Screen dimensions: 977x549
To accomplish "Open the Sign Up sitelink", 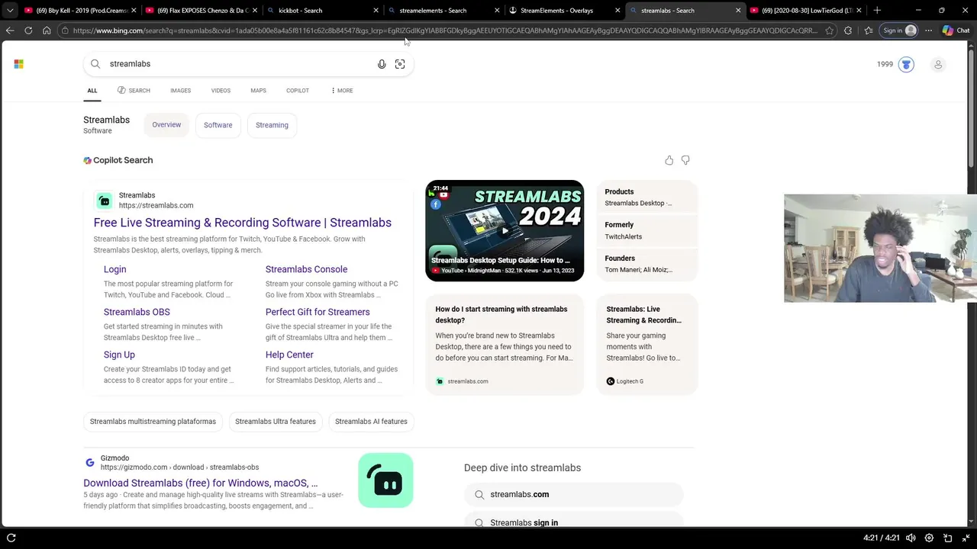I will click(x=119, y=355).
